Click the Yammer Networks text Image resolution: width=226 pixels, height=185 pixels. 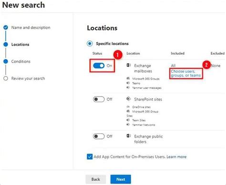click(x=144, y=125)
